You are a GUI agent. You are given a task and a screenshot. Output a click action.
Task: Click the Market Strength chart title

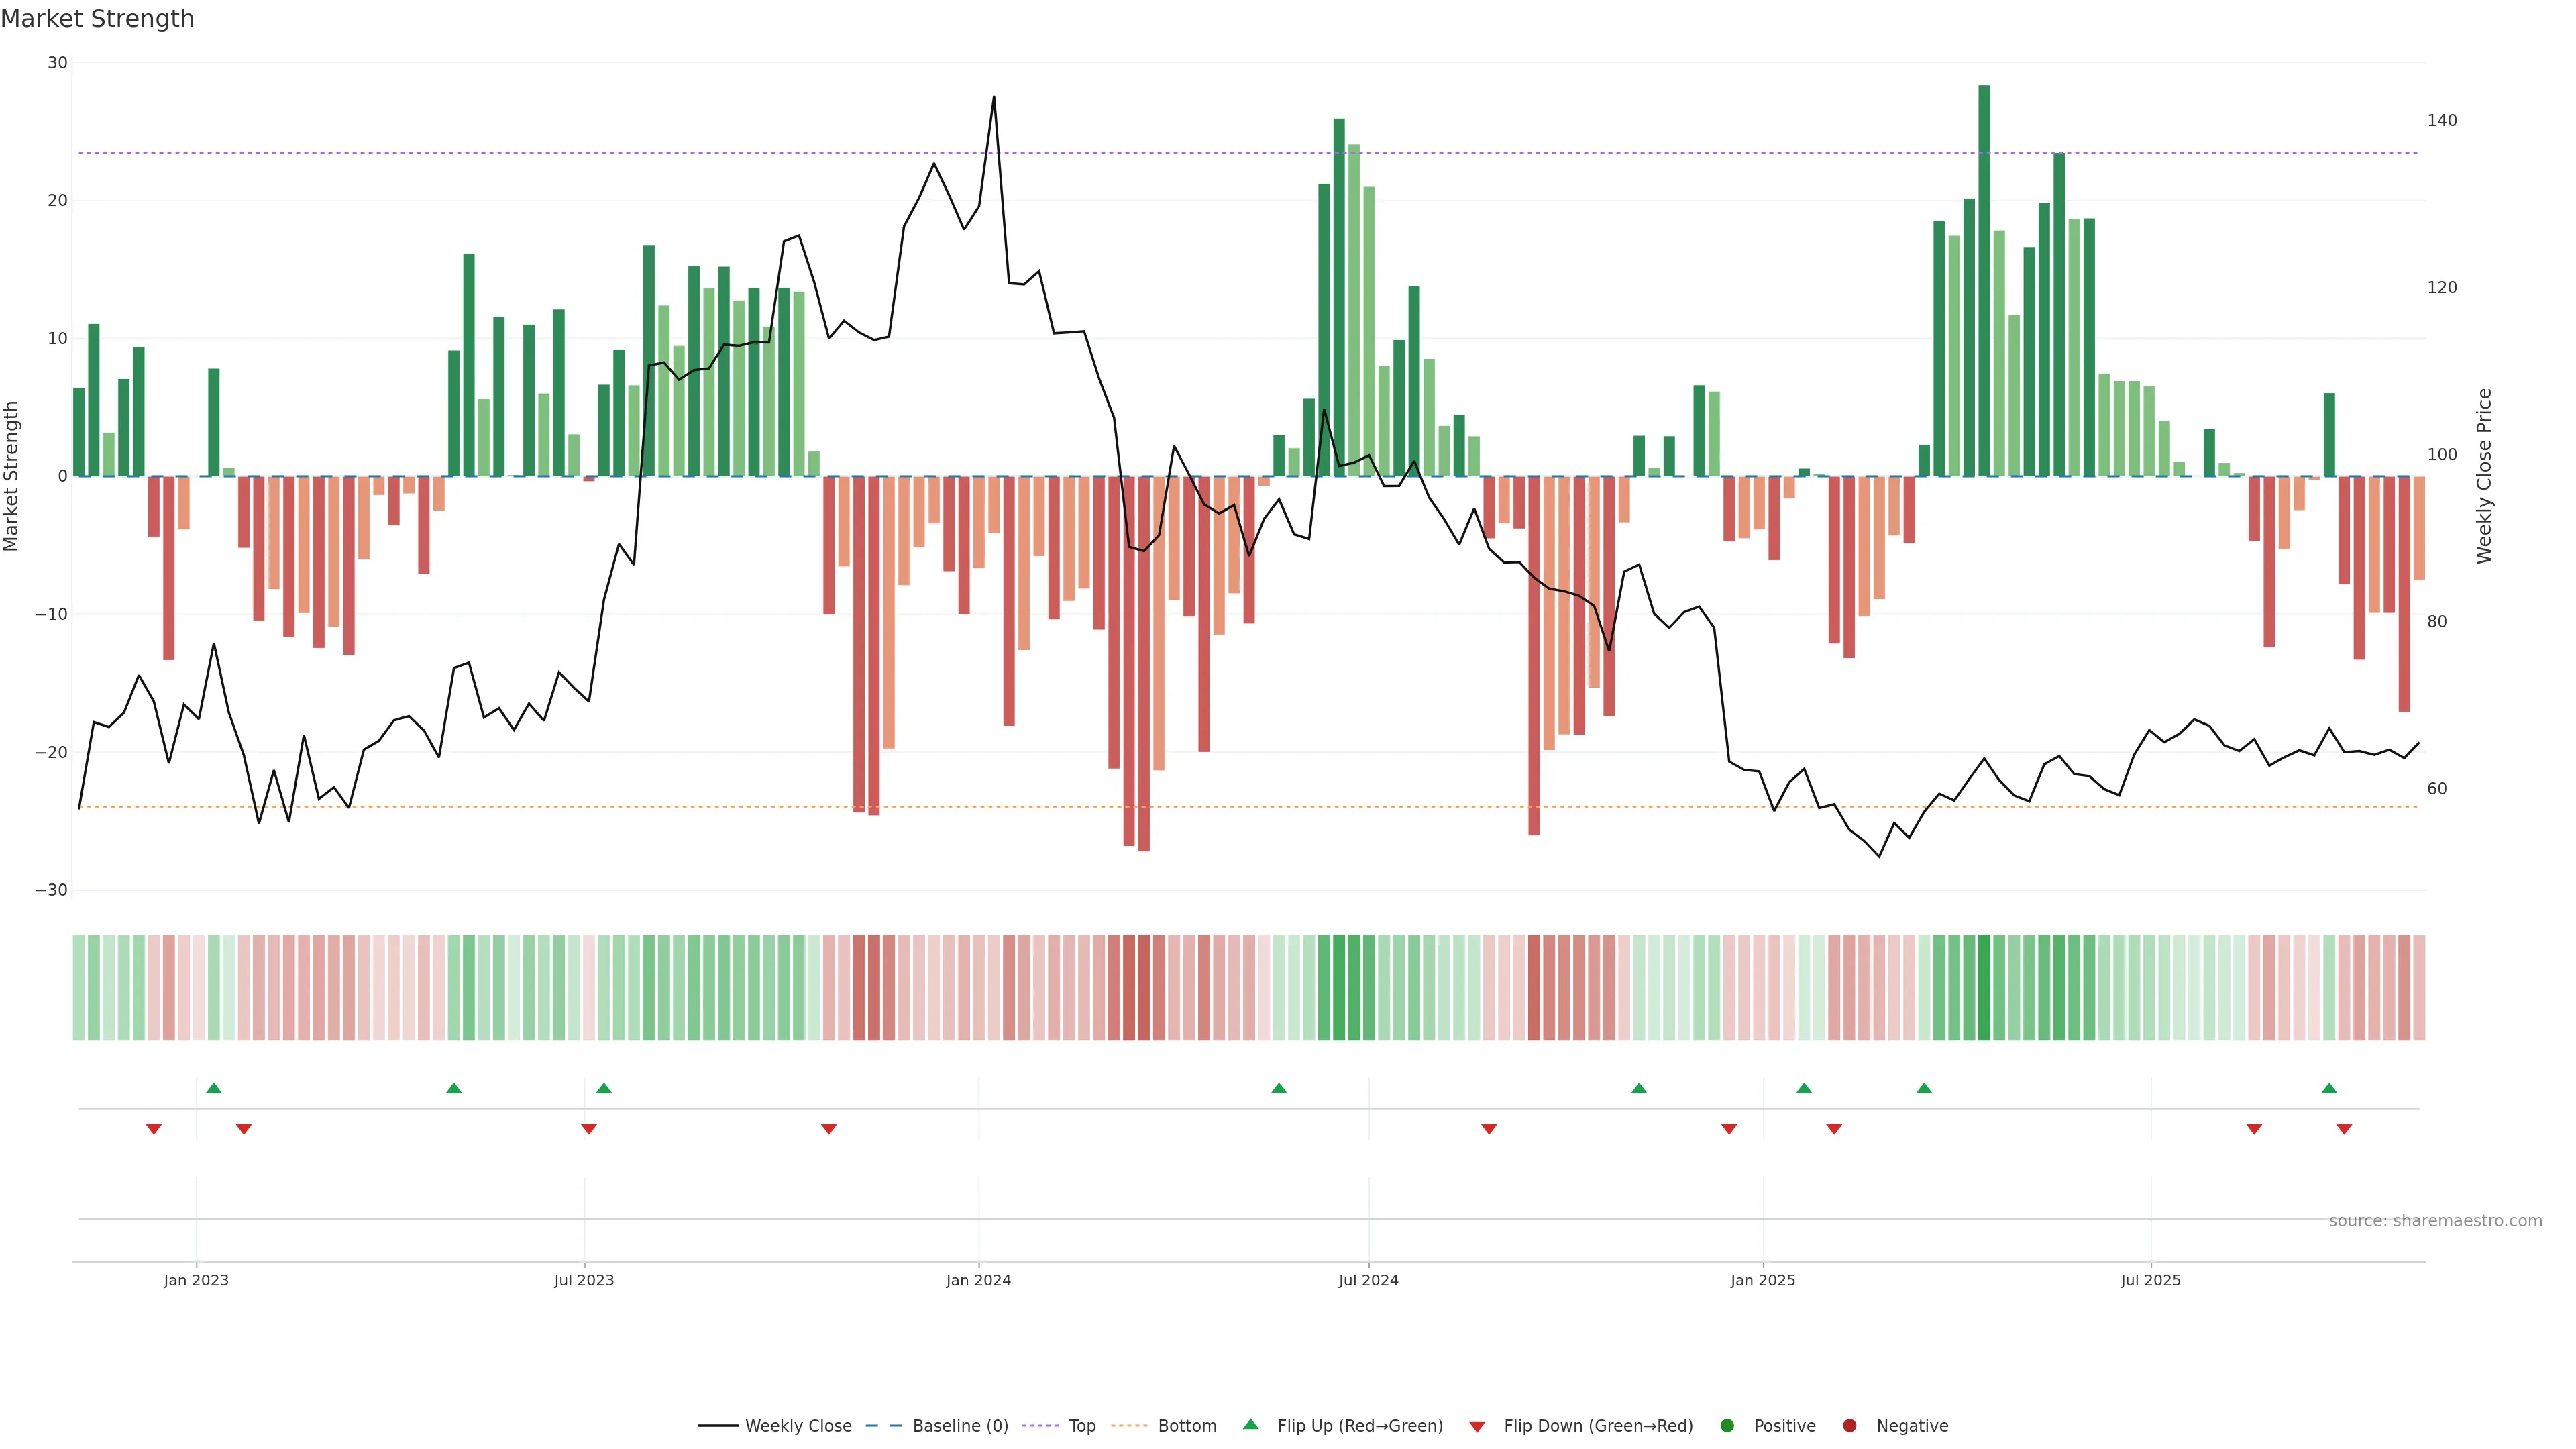[x=97, y=19]
